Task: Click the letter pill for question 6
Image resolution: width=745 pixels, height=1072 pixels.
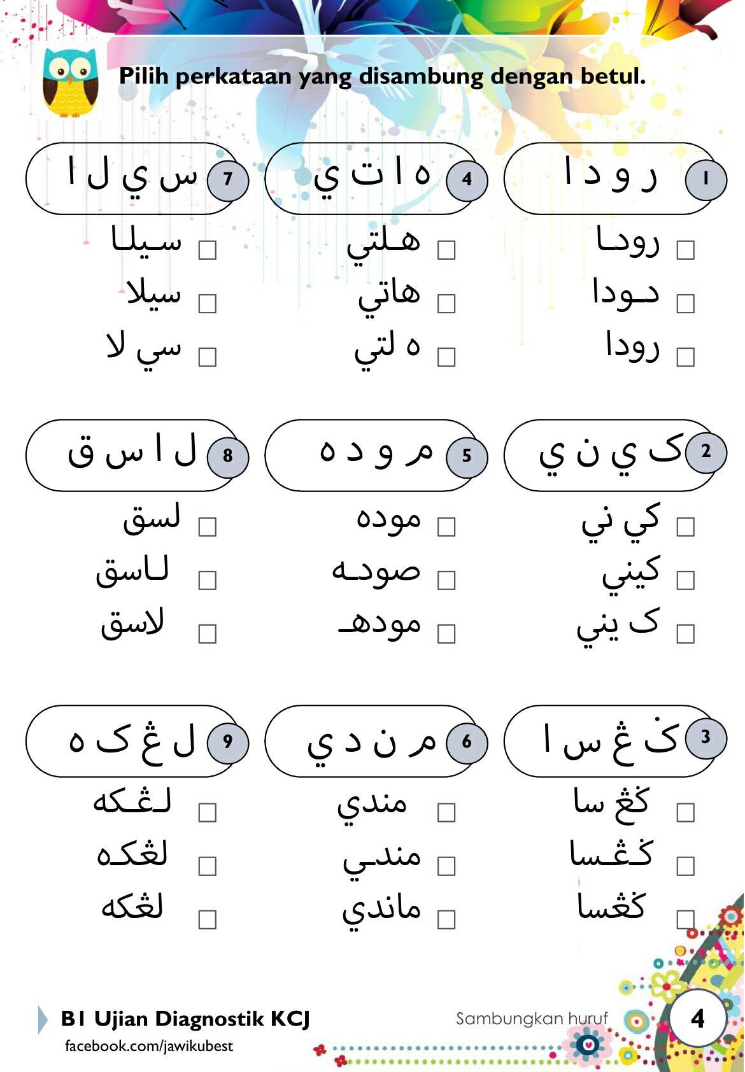Action: tap(371, 741)
